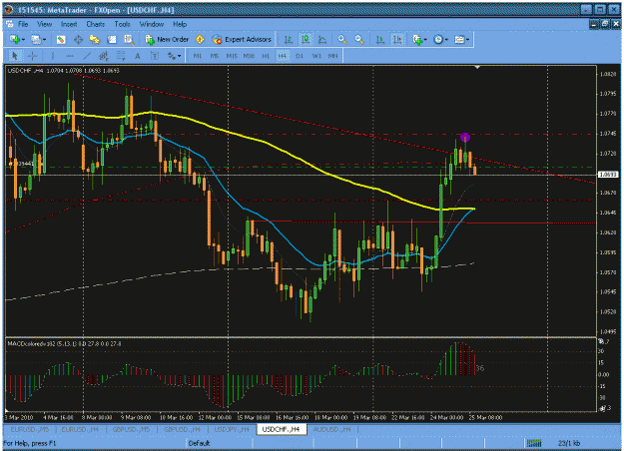Expand the New Chart dropdown arrow
This screenshot has height=451, width=624.
click(23, 40)
